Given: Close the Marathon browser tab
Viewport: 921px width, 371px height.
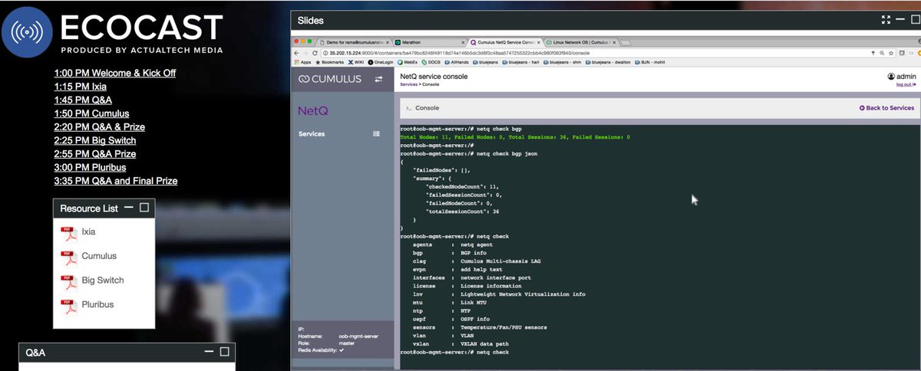Looking at the screenshot, I should click(x=462, y=42).
